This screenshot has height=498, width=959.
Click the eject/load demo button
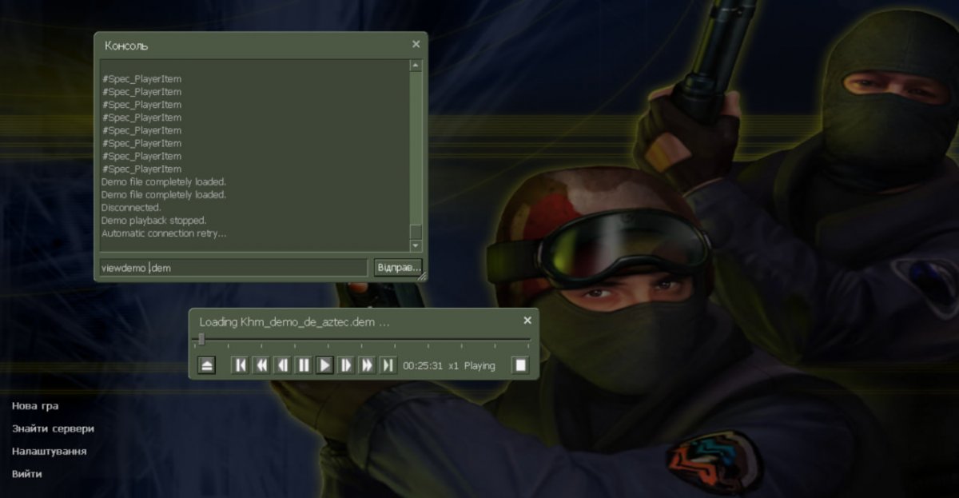pyautogui.click(x=206, y=365)
